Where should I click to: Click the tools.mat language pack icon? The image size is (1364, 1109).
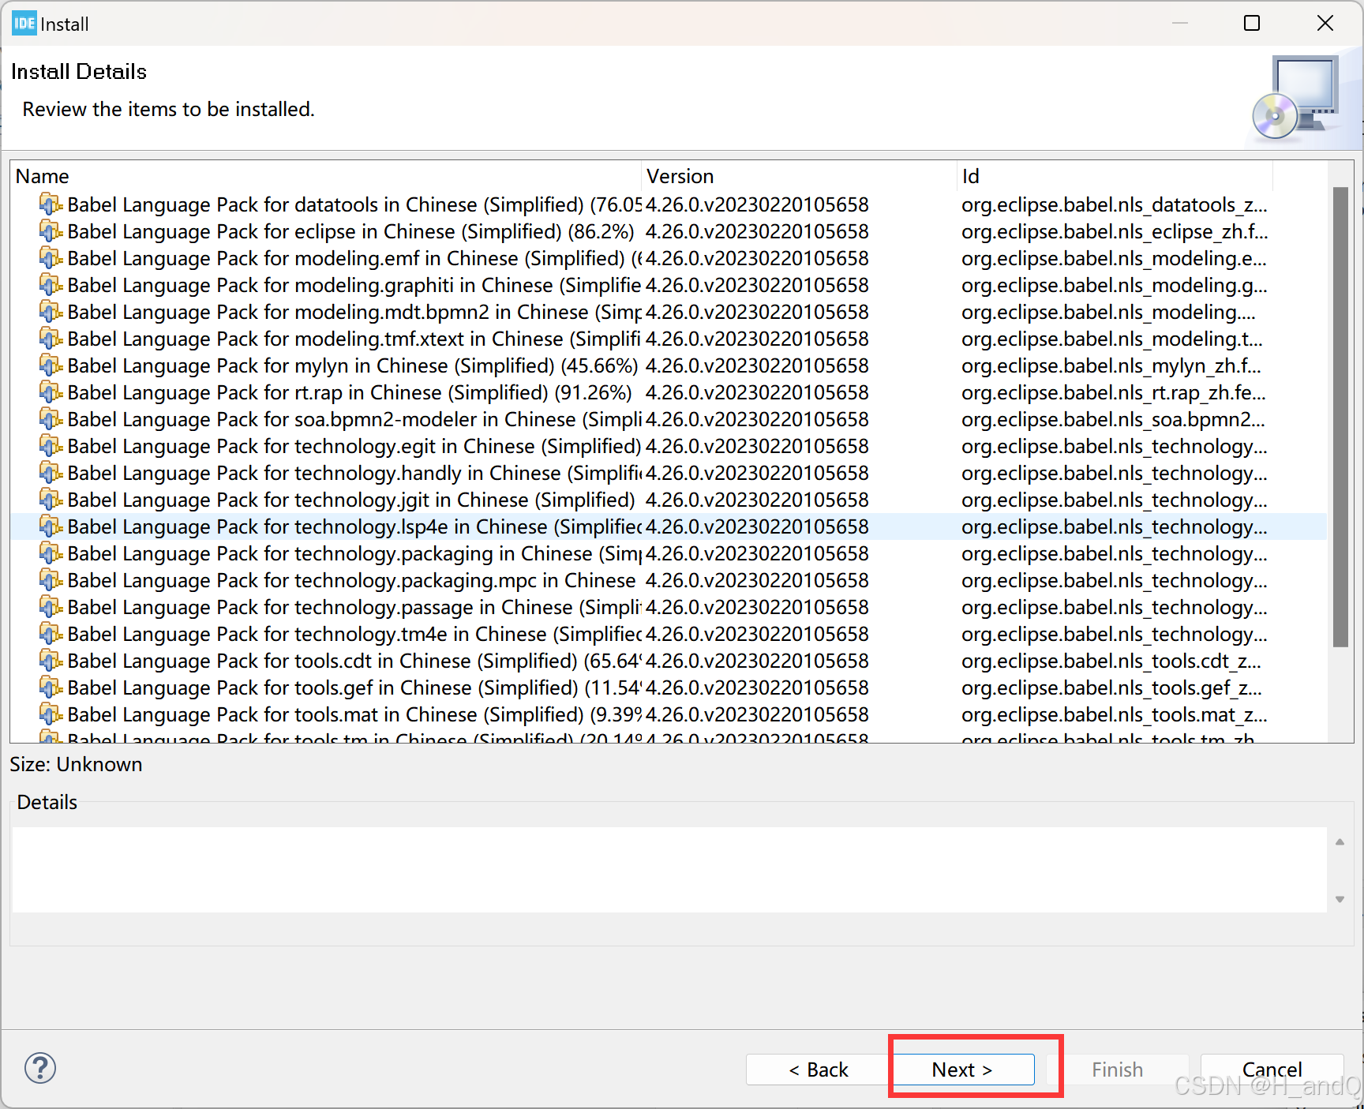[x=51, y=714]
